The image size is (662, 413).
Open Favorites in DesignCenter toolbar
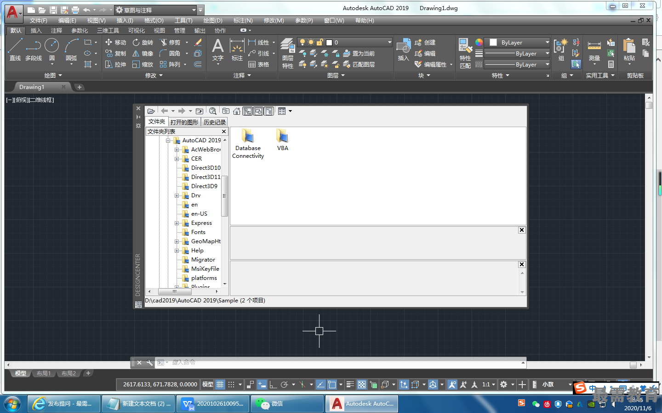click(226, 111)
